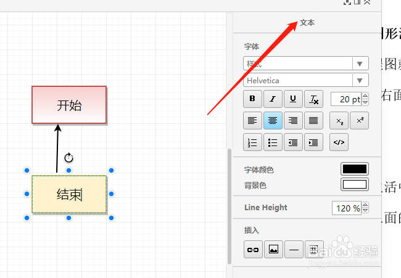Click the 字体 section label
This screenshot has height=278, width=401.
click(252, 46)
